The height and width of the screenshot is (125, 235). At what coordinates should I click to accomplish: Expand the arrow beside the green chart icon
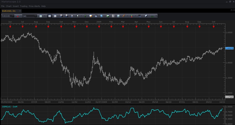point(44,16)
